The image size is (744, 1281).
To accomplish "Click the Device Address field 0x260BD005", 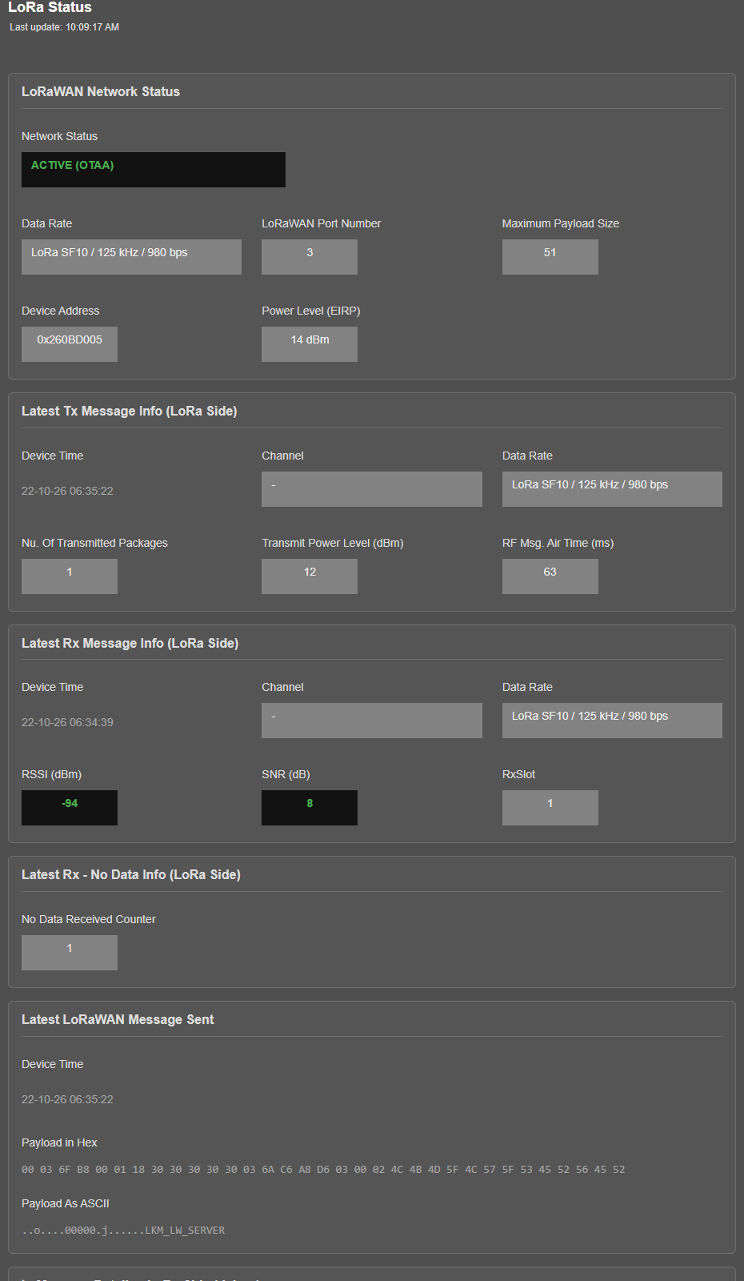I will click(x=70, y=344).
